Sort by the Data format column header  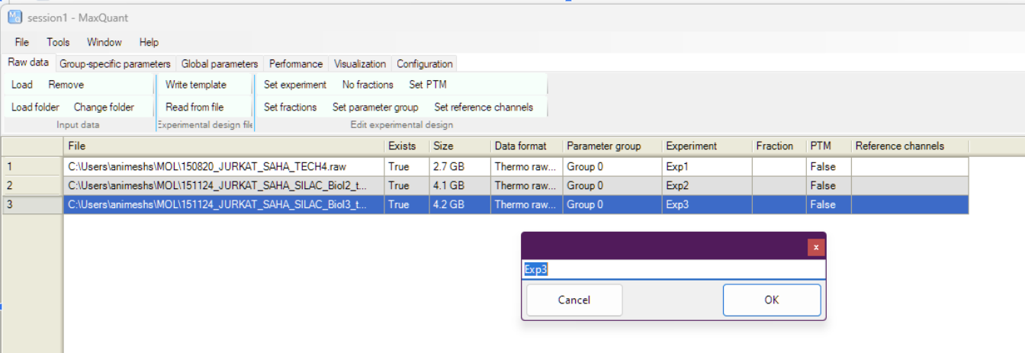click(526, 146)
